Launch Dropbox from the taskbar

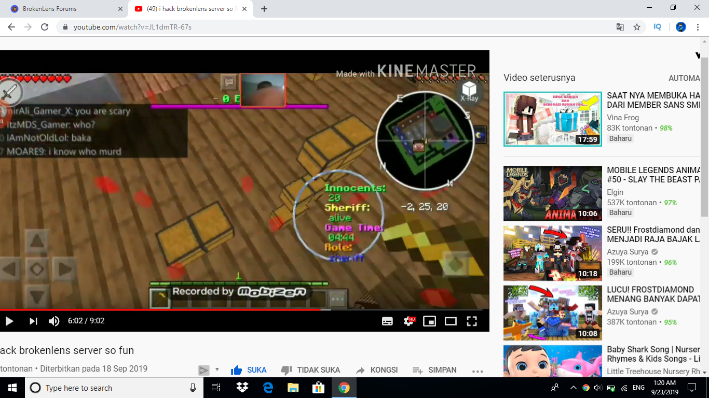[242, 388]
